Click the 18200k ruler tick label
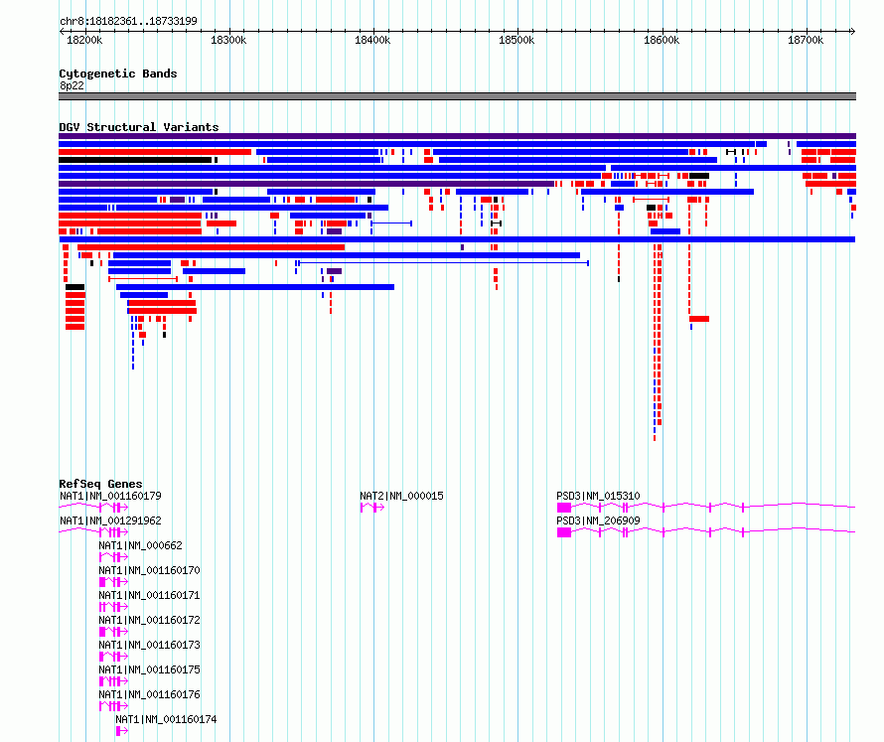884x742 pixels. pyautogui.click(x=84, y=40)
